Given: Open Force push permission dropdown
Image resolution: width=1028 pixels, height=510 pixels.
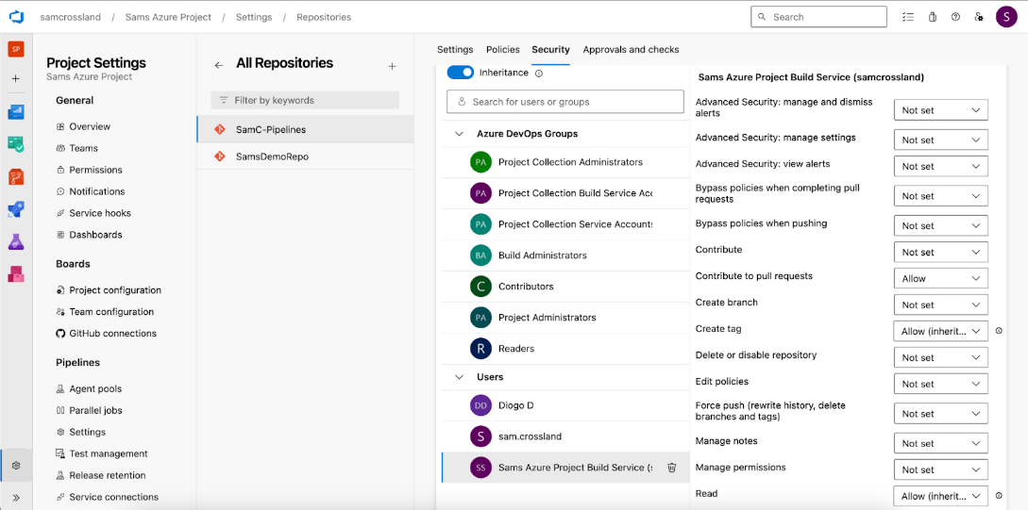Looking at the screenshot, I should point(941,414).
